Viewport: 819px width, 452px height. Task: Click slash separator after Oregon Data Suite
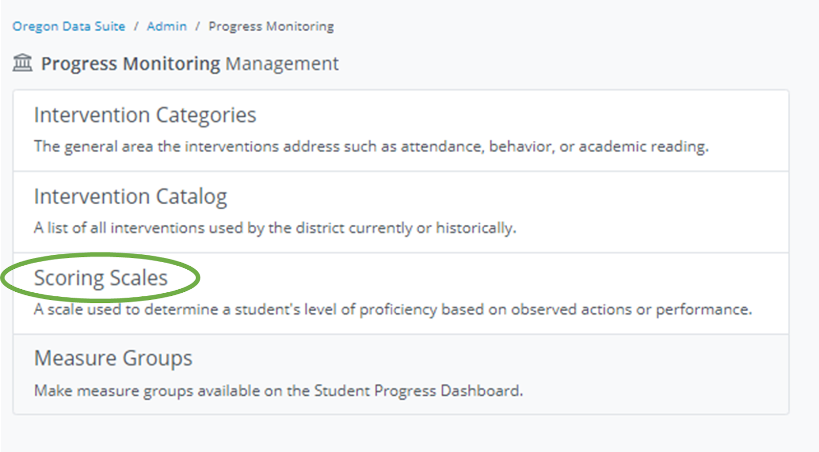click(x=136, y=26)
